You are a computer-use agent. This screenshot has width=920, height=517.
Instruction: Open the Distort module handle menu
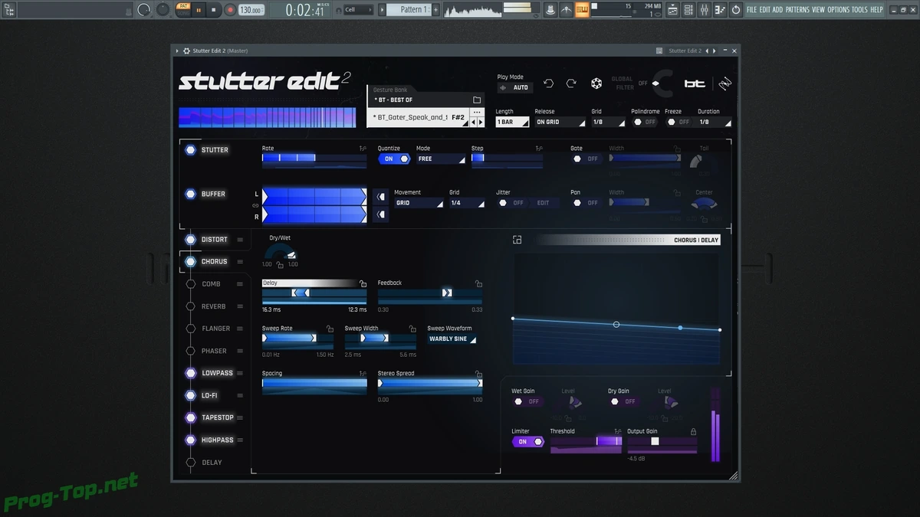[240, 240]
